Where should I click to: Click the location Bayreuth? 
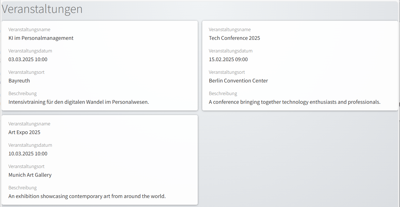19,81
